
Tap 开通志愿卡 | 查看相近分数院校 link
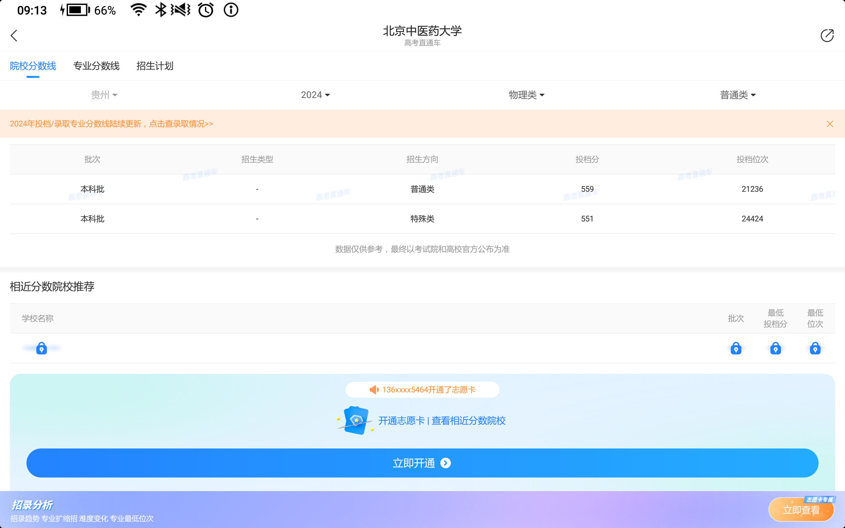[442, 420]
